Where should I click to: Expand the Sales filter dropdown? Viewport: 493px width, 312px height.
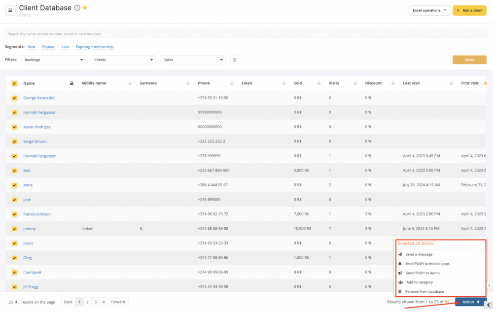coord(193,60)
